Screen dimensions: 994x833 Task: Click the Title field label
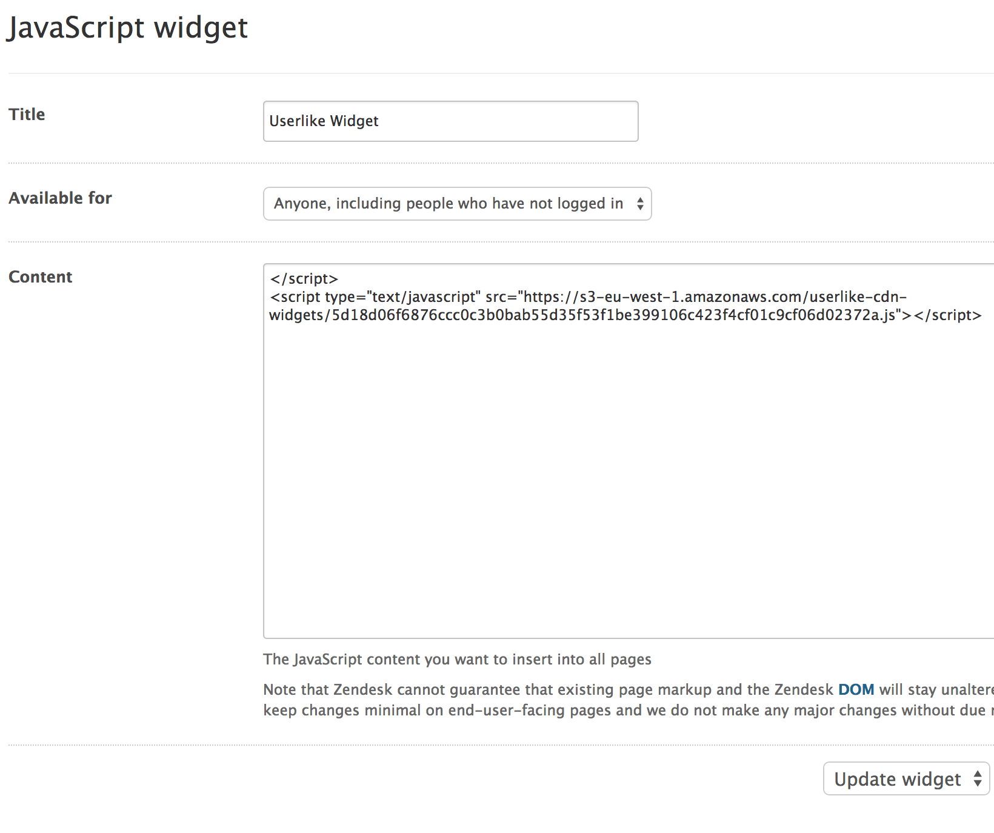click(27, 114)
